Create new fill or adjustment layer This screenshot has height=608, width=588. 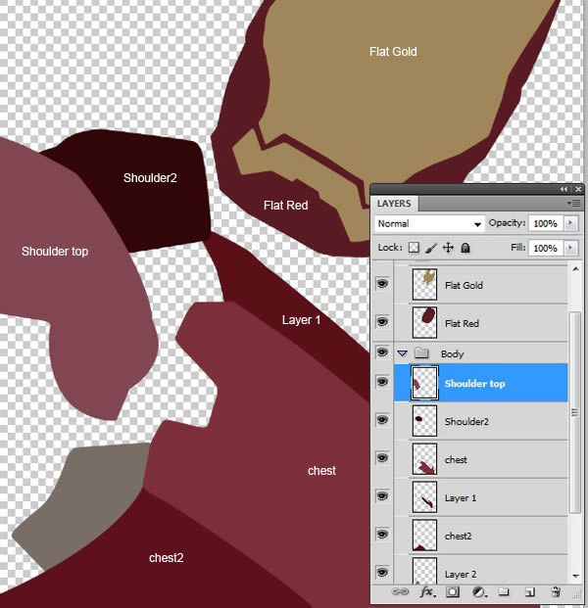tap(479, 592)
